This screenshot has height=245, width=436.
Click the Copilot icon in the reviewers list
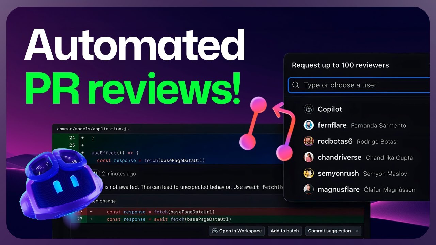pyautogui.click(x=309, y=109)
